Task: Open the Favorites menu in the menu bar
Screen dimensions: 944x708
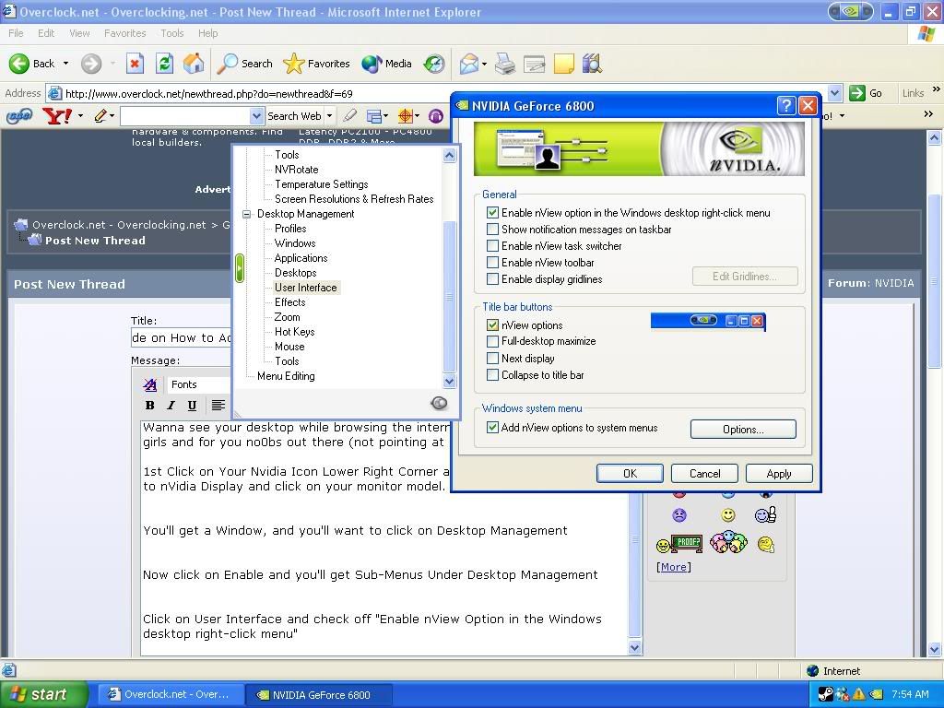Action: [x=124, y=33]
